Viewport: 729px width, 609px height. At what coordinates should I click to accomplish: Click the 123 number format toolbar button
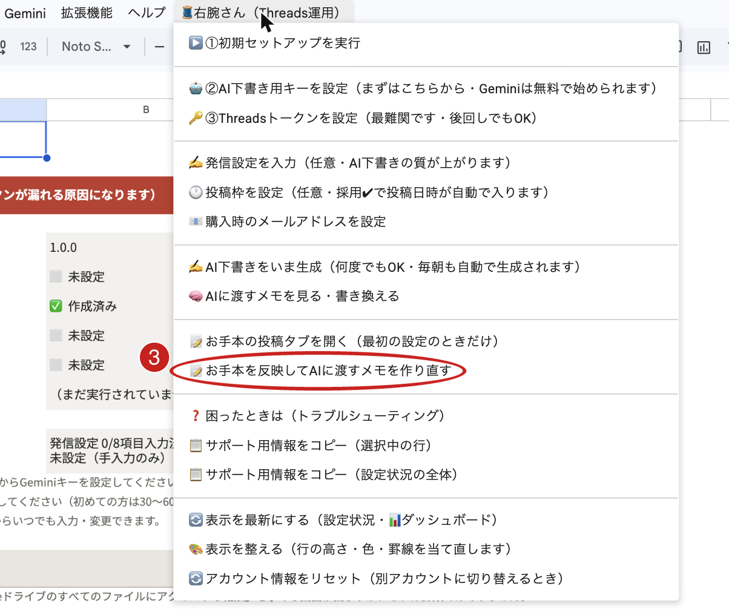click(x=28, y=47)
